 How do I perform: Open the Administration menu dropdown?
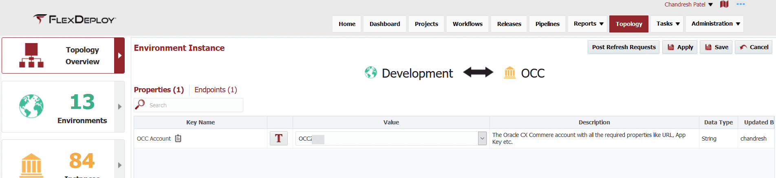[715, 24]
